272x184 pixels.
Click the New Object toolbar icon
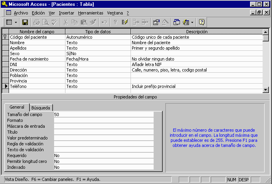[186, 22]
